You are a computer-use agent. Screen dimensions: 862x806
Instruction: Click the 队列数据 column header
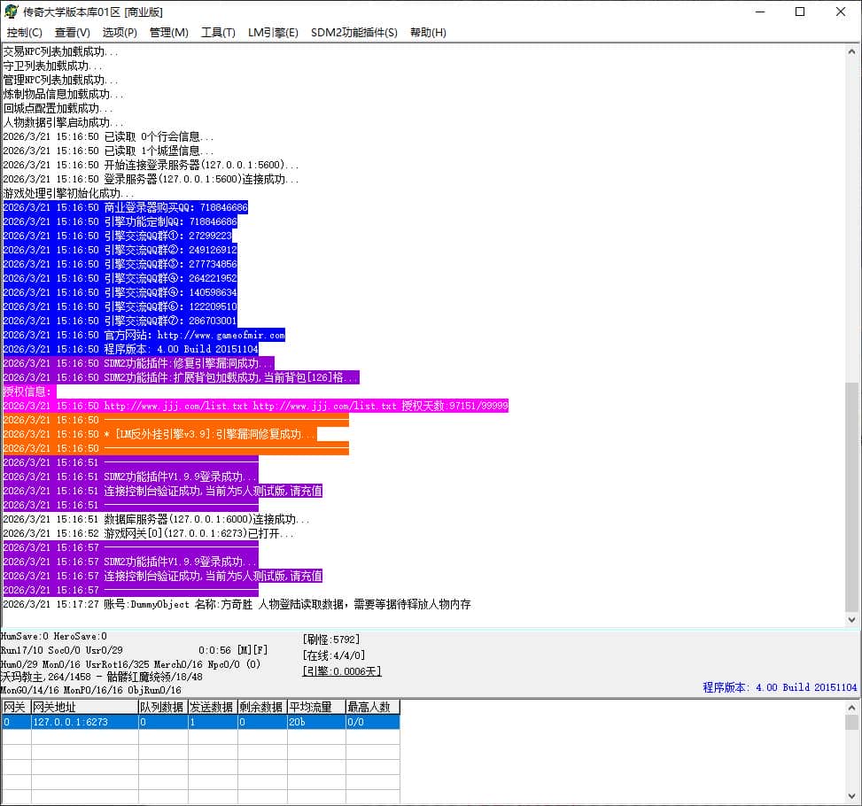pos(163,707)
